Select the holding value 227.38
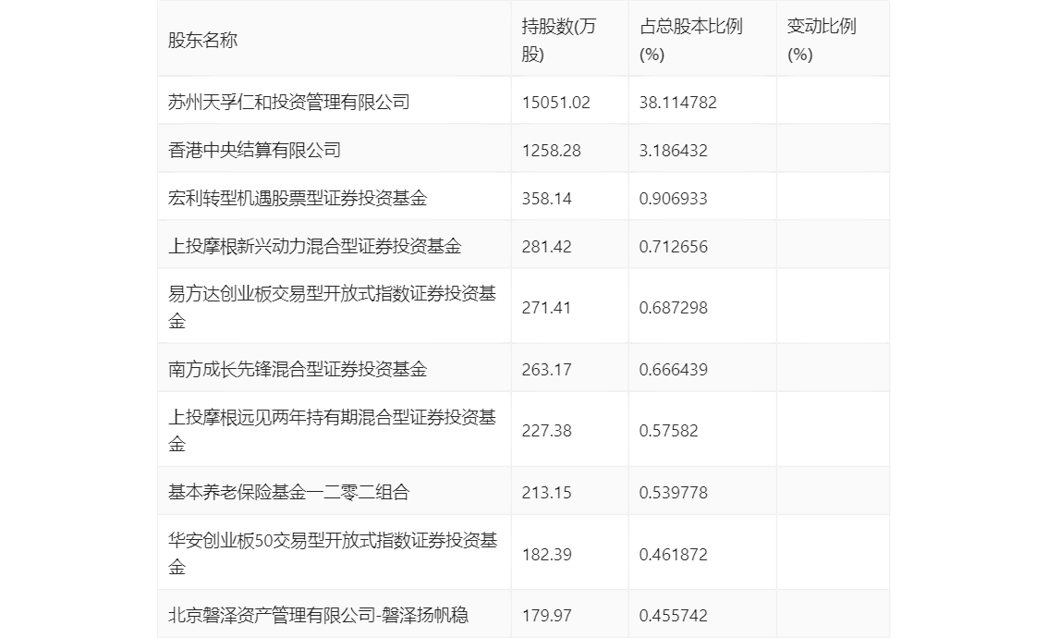Viewport: 1048px width, 638px height. tap(547, 431)
